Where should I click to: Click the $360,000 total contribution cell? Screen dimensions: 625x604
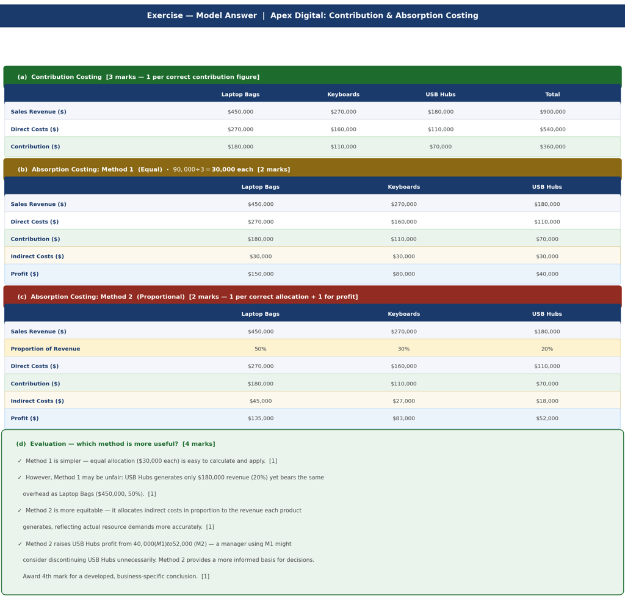[552, 147]
